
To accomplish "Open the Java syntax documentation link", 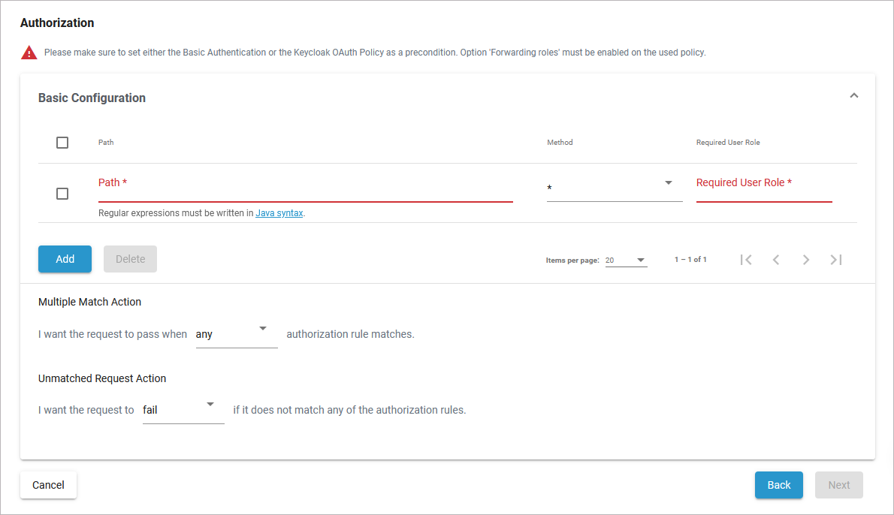I will tap(278, 212).
